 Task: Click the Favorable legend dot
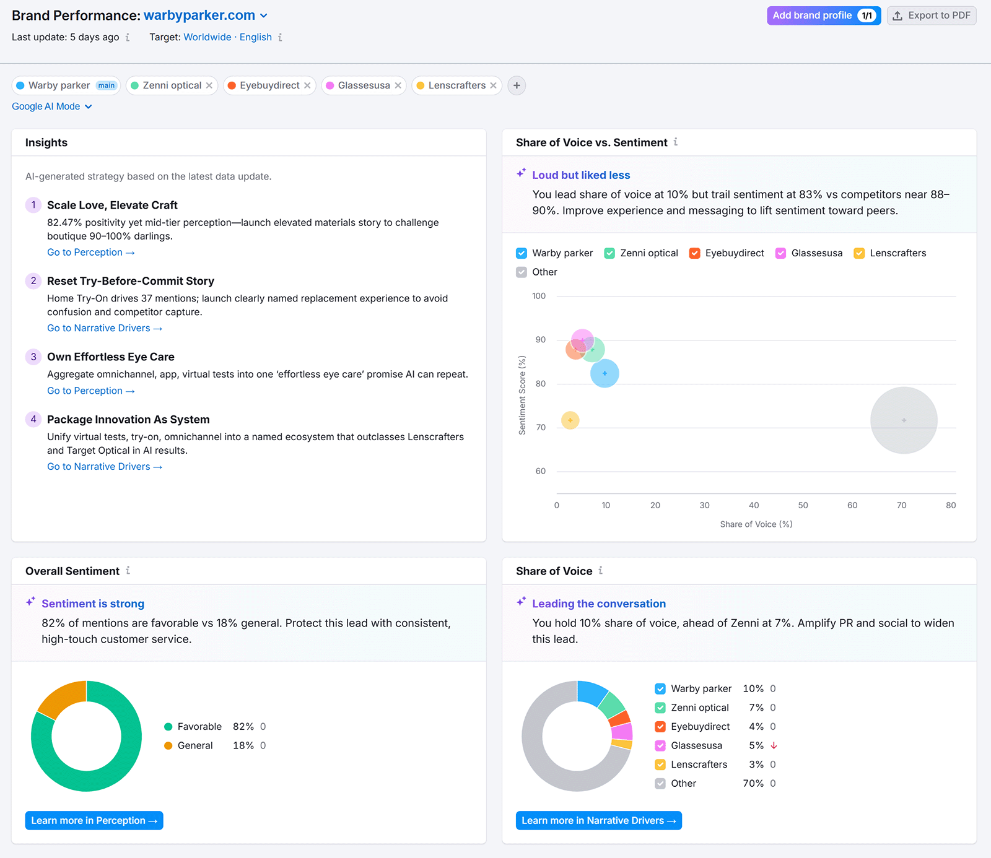tap(168, 727)
